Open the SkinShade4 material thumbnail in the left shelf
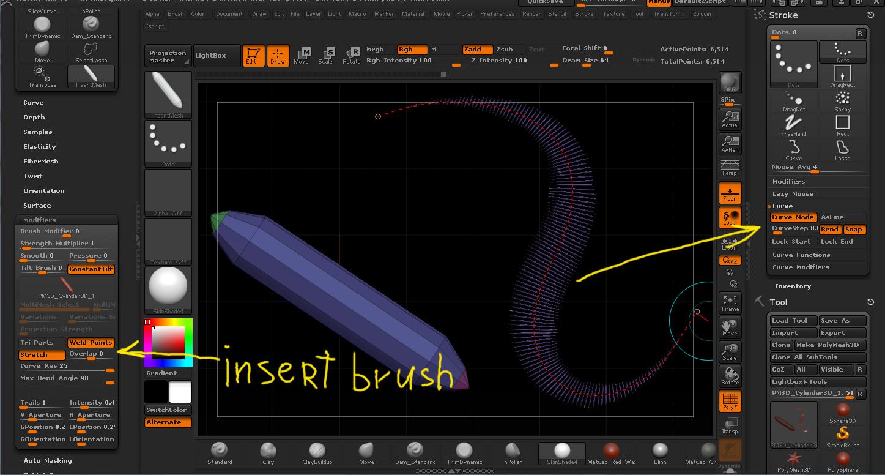Image resolution: width=885 pixels, height=475 pixels. [x=168, y=291]
